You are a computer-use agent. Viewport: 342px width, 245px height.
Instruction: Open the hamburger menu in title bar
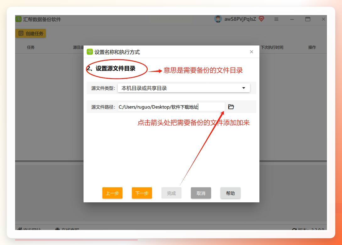tap(276, 19)
